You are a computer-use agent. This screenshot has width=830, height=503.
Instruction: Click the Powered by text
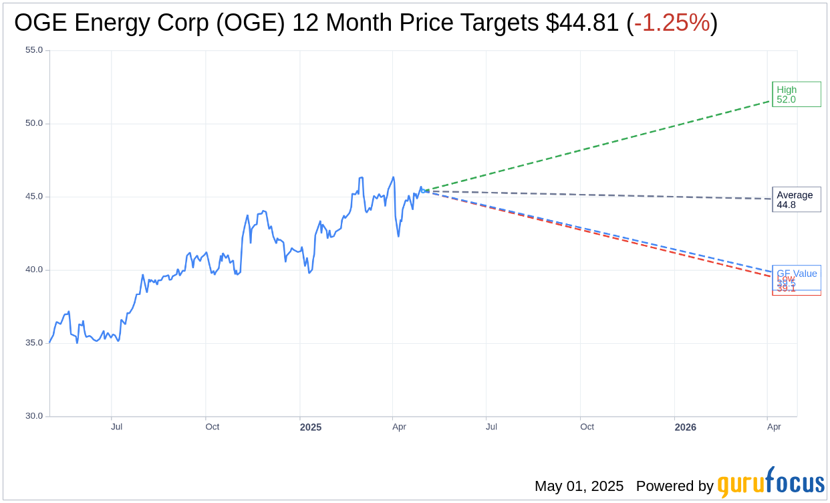point(674,486)
